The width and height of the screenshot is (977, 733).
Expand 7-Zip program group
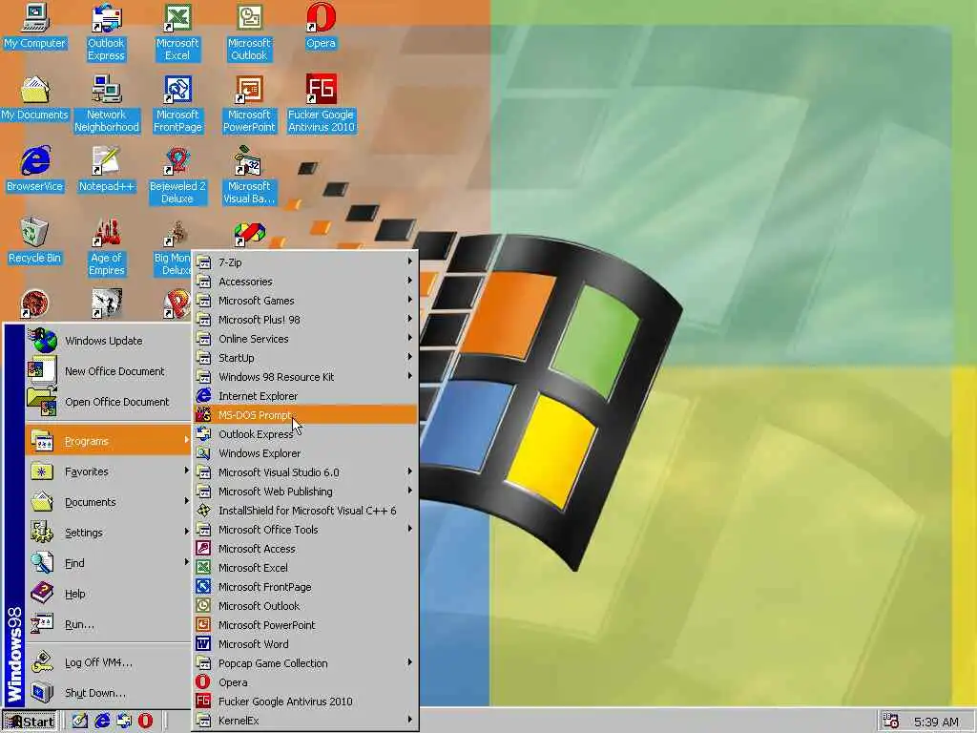click(x=305, y=262)
